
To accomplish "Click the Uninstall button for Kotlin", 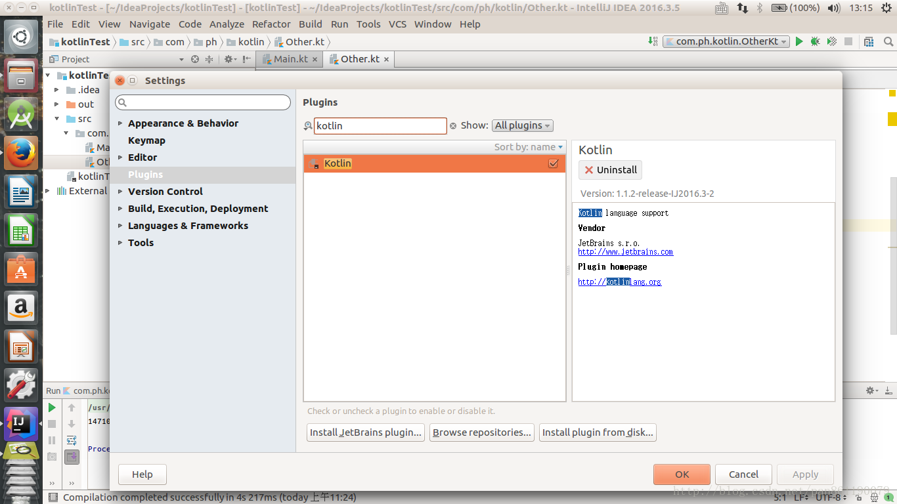I will pos(611,170).
